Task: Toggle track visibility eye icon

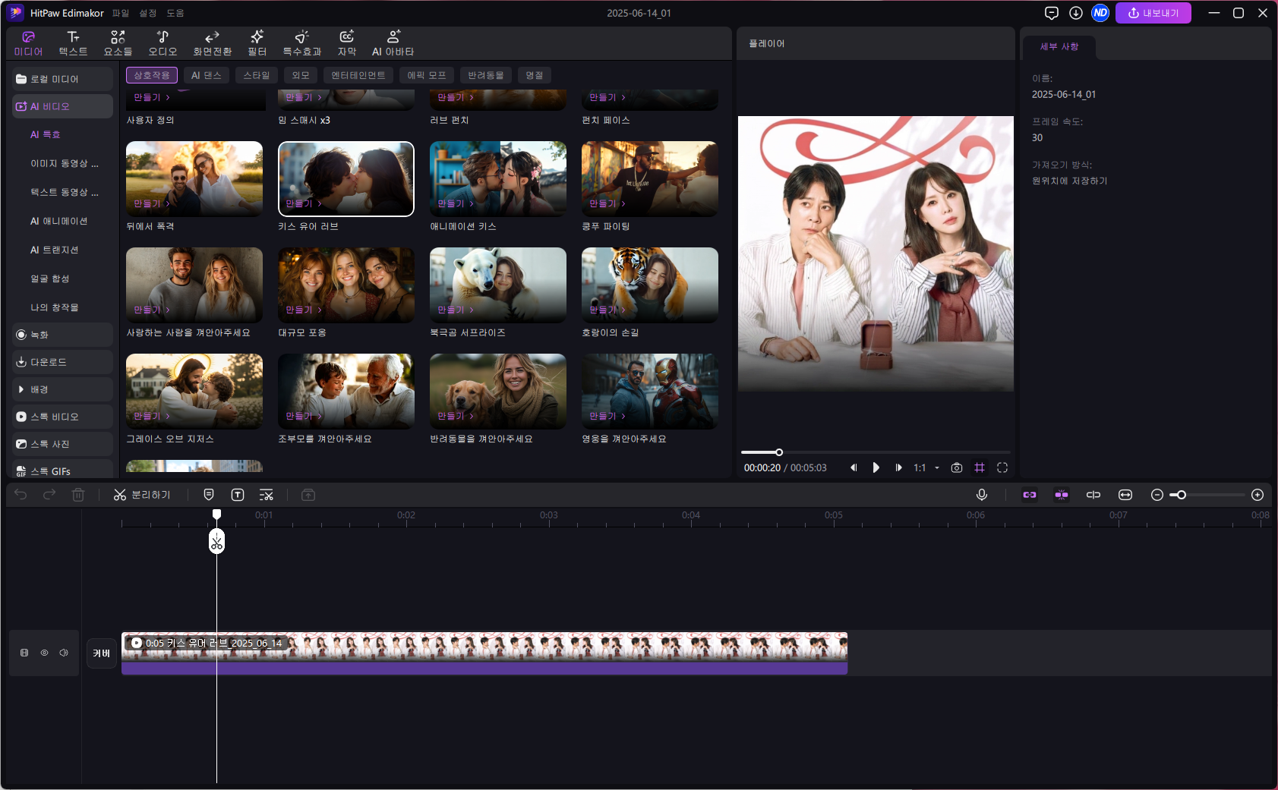Action: pyautogui.click(x=44, y=653)
